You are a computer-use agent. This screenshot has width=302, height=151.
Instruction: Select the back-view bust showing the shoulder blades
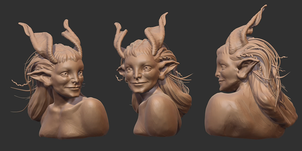pyautogui.click(x=251, y=72)
